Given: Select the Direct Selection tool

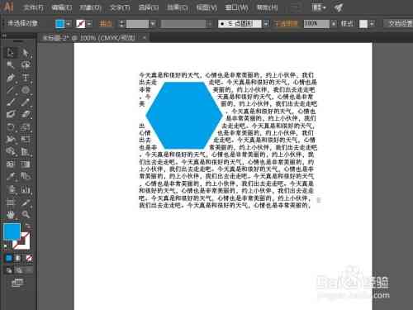Looking at the screenshot, I should tap(26, 52).
